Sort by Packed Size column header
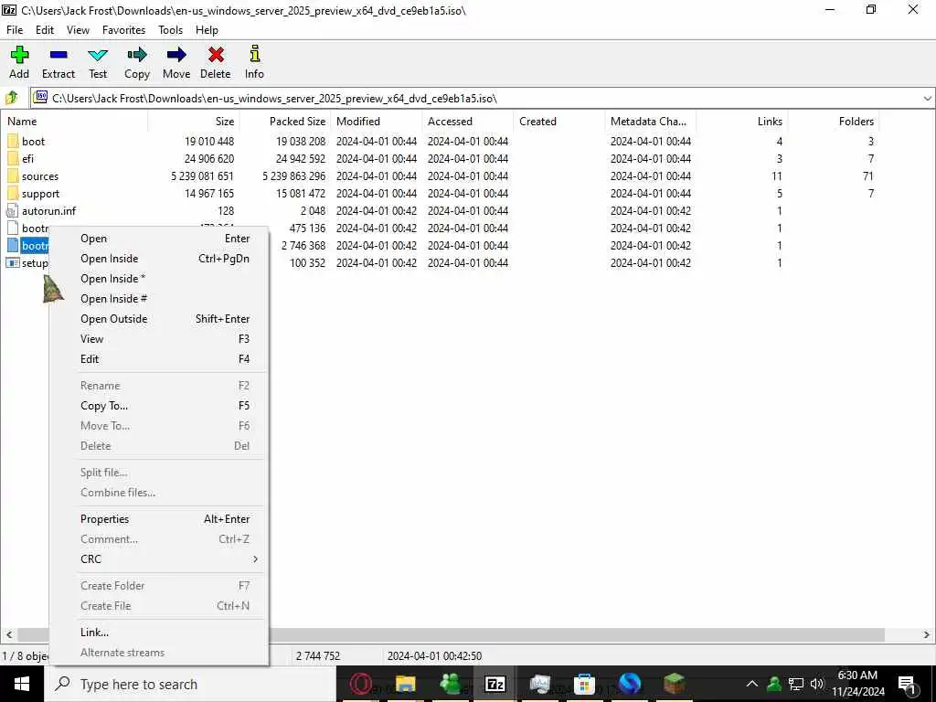This screenshot has width=936, height=702. pos(285,122)
